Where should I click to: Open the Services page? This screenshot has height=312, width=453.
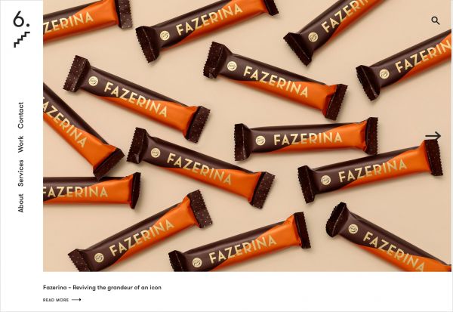click(x=20, y=173)
